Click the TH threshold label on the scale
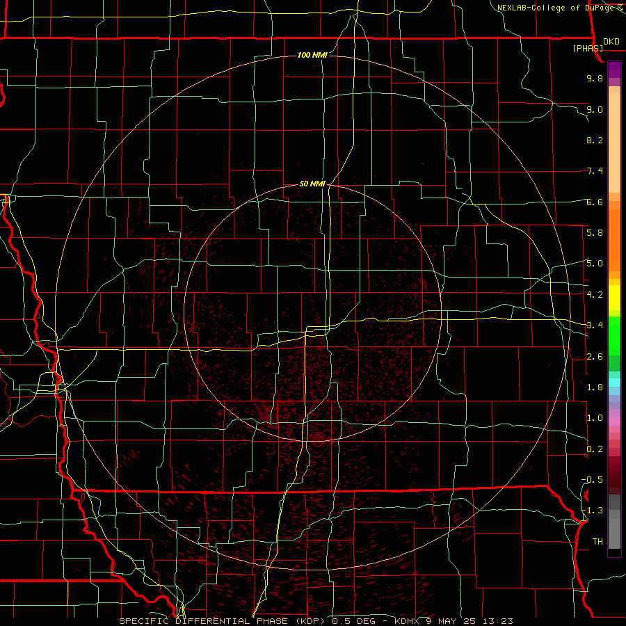The image size is (626, 626). coord(597,542)
